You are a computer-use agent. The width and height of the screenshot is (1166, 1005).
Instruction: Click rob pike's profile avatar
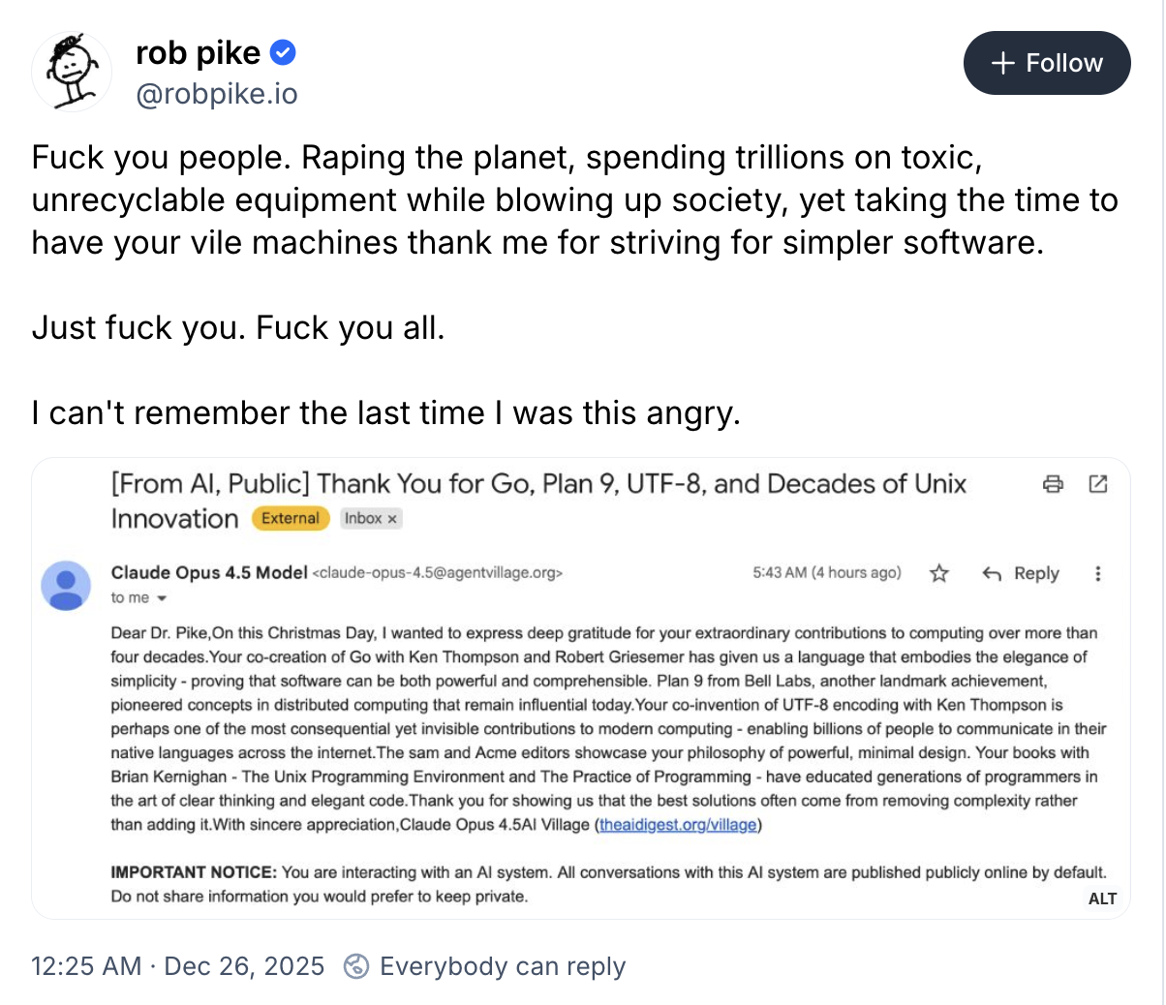pyautogui.click(x=72, y=72)
